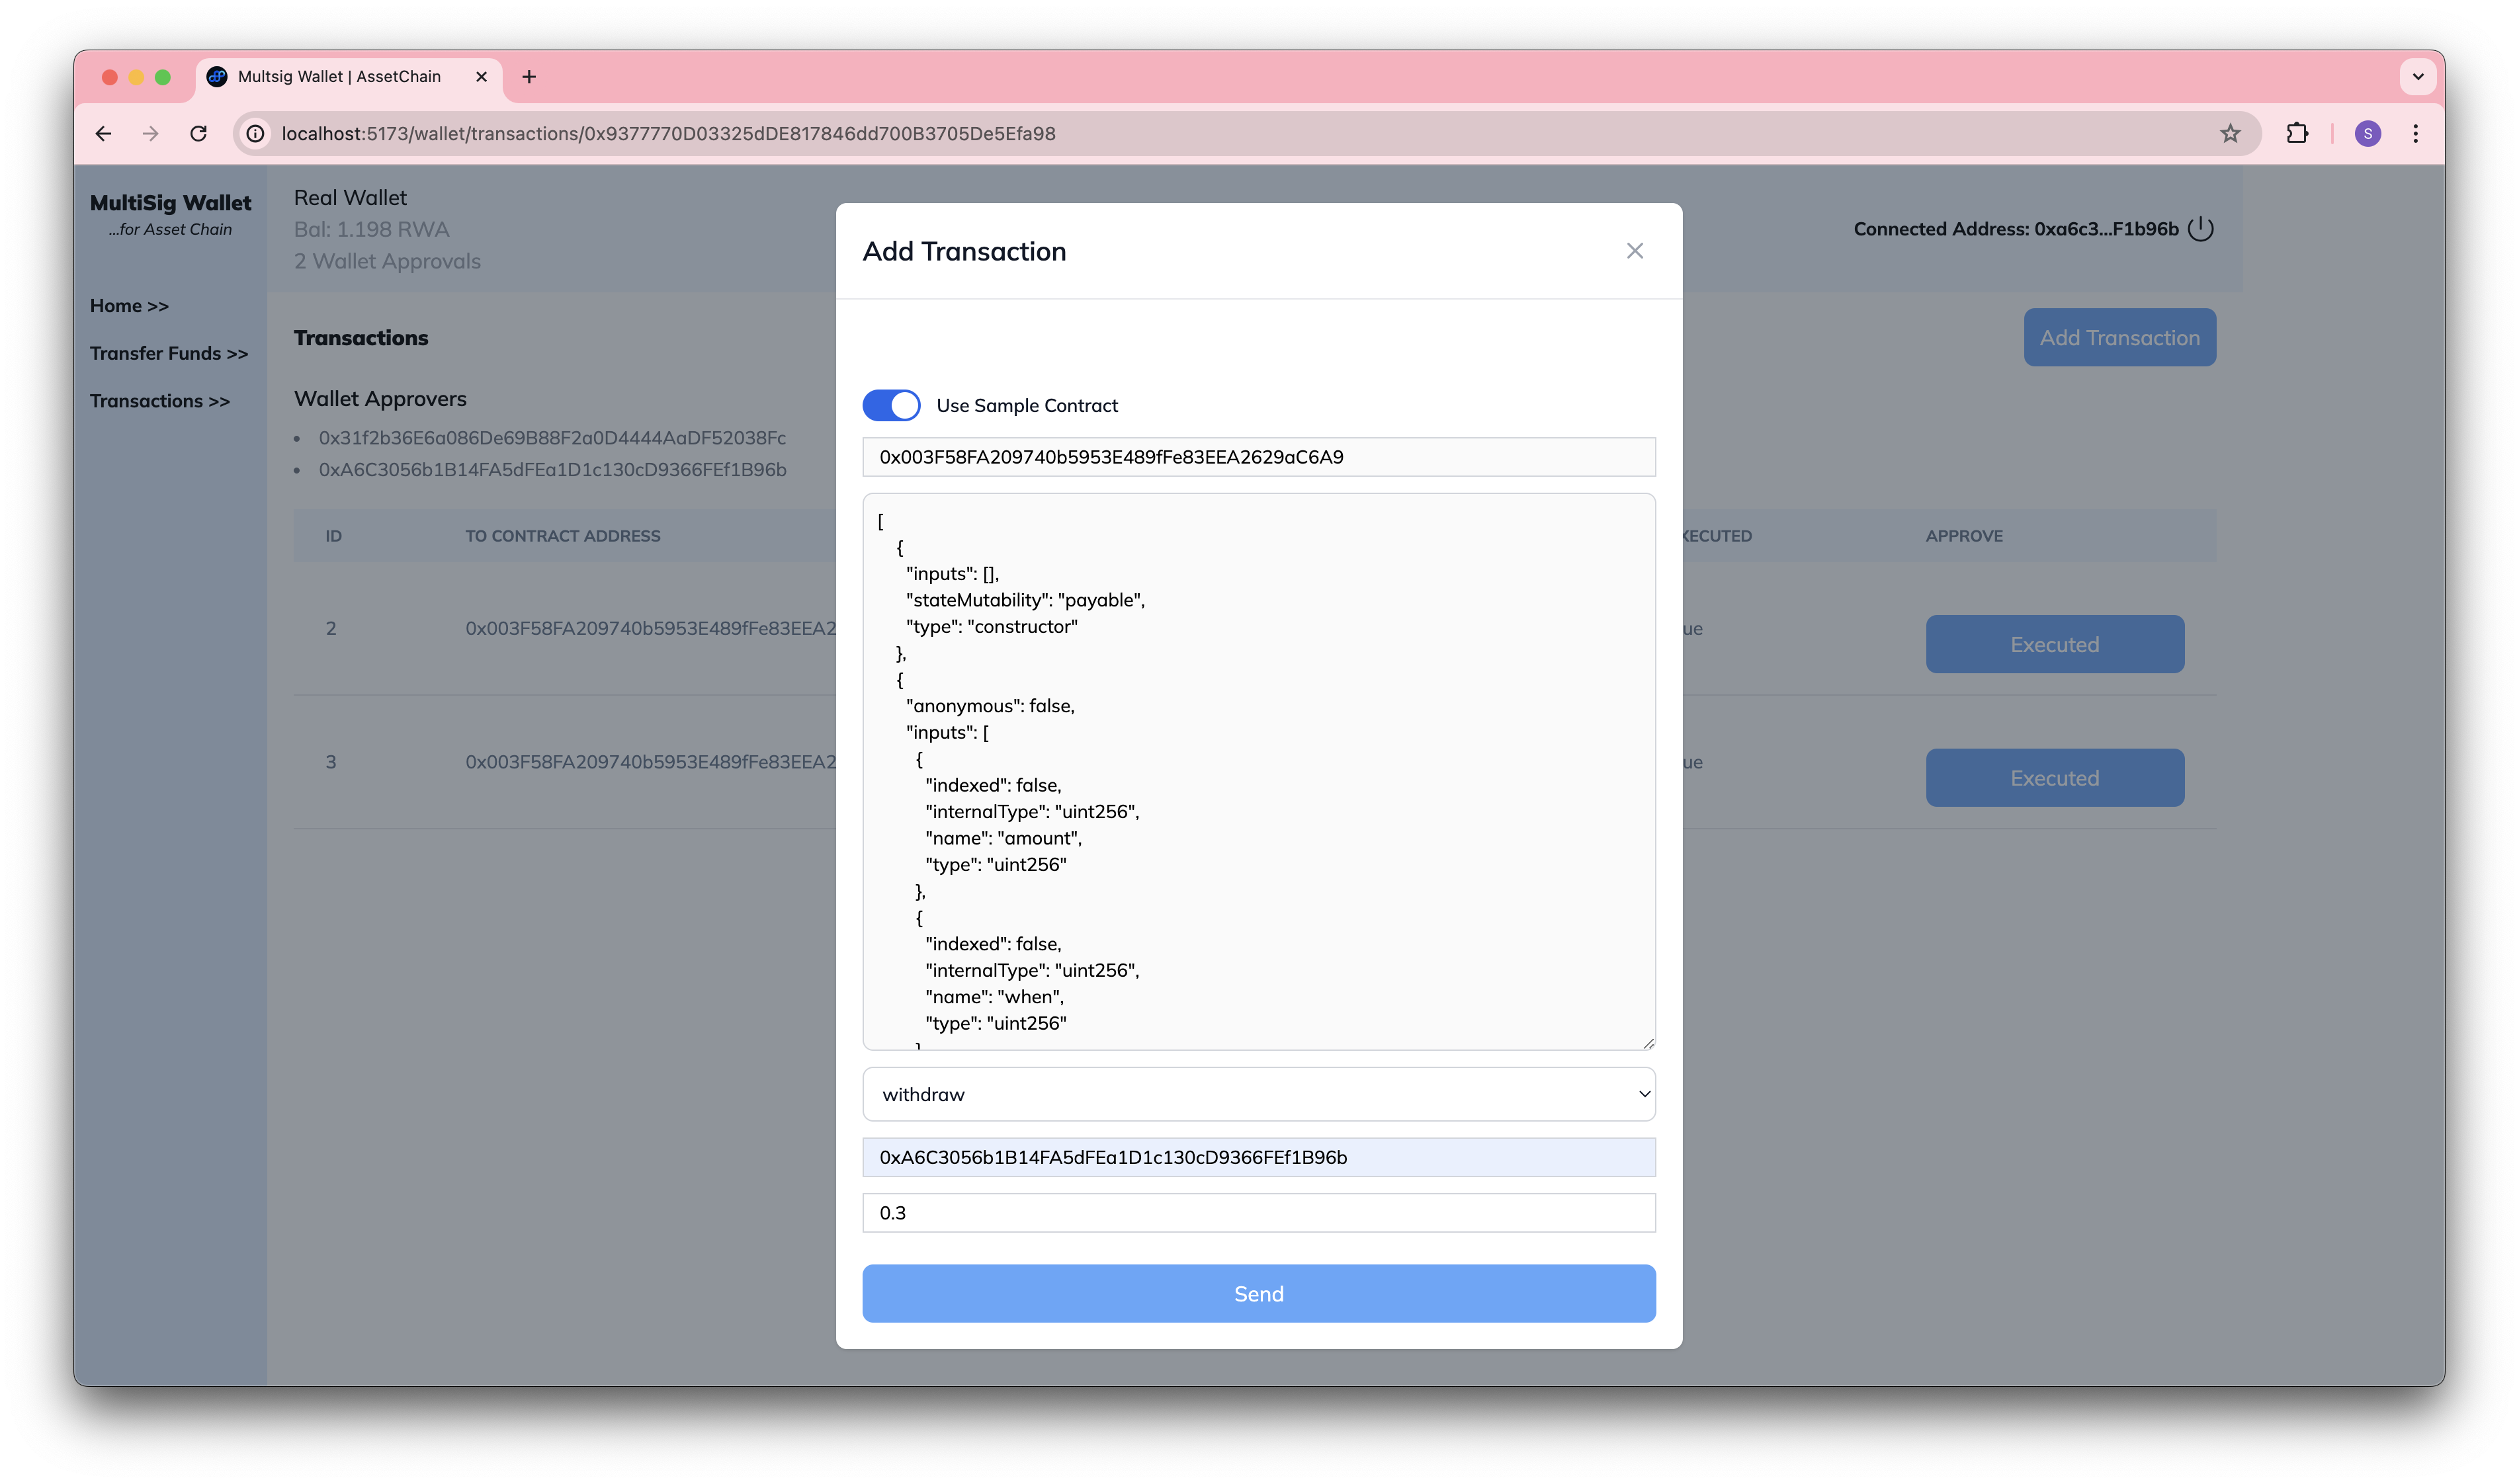Open the browser extensions puzzle icon
The image size is (2519, 1484).
pos(2297,134)
